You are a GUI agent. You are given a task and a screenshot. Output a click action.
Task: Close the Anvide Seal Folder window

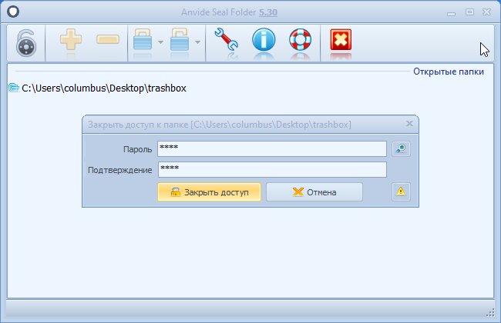click(486, 12)
